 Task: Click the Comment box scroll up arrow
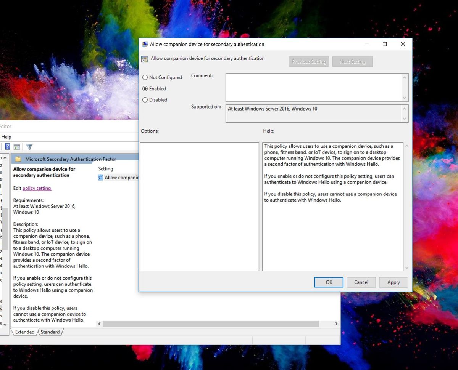(405, 77)
